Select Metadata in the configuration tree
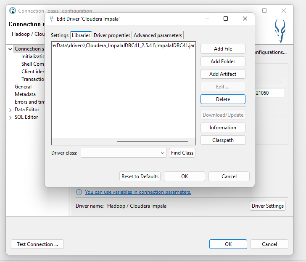Screen dimensions: 306x262 pos(25,94)
